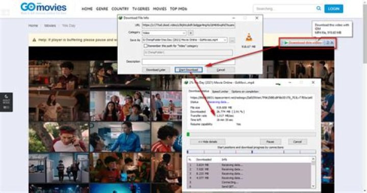Click the help icon on IDM download bar
This screenshot has height=193, width=367.
coord(328,43)
